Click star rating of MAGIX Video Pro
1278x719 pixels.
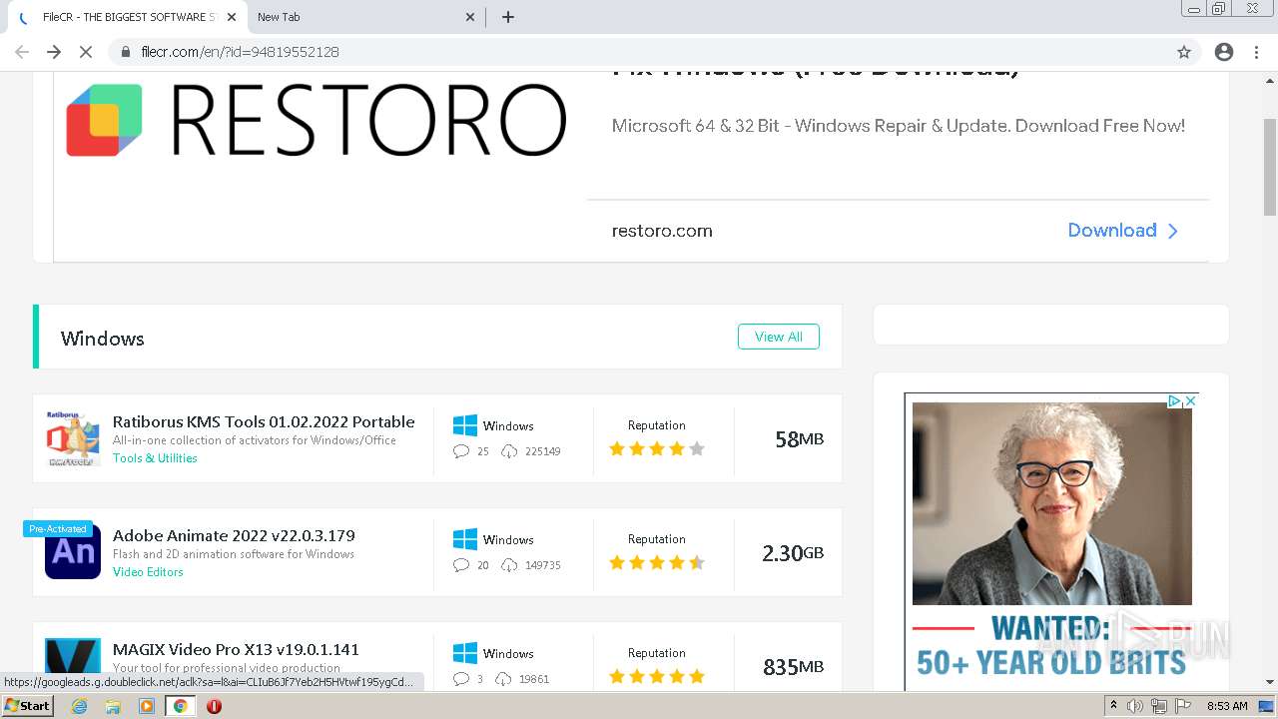click(x=657, y=677)
